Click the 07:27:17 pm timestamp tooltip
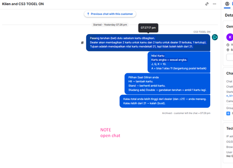The width and height of the screenshot is (233, 168). click(x=148, y=28)
